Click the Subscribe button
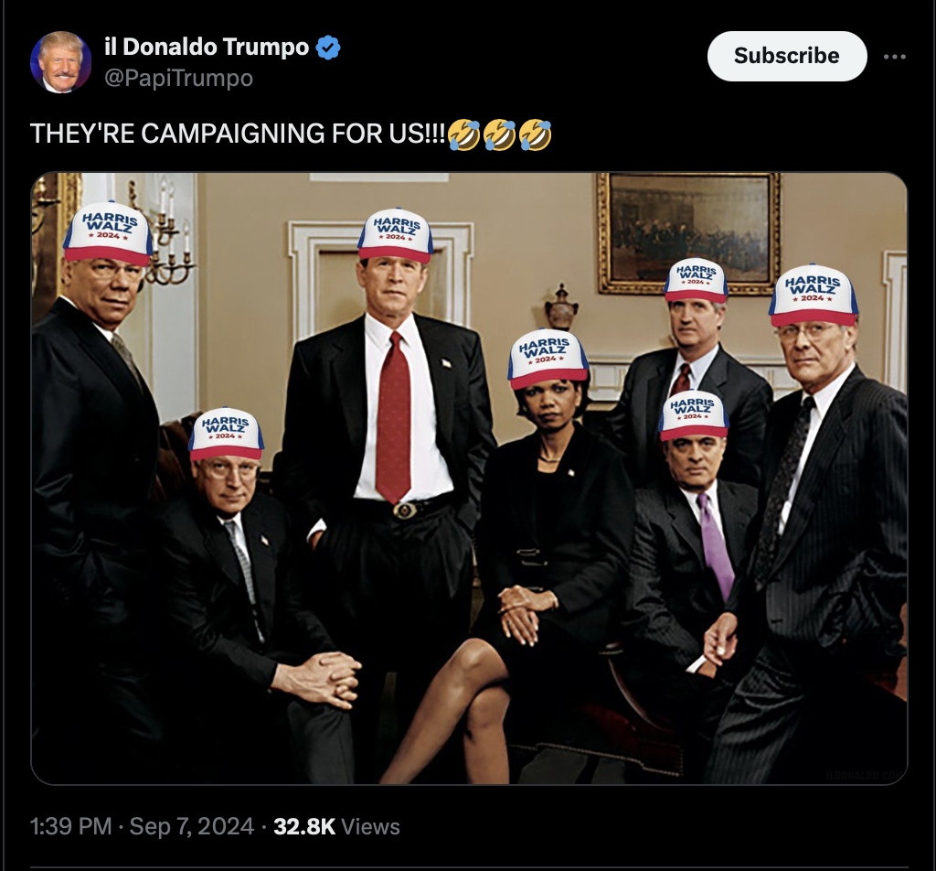Viewport: 936px width, 871px height. tap(787, 56)
